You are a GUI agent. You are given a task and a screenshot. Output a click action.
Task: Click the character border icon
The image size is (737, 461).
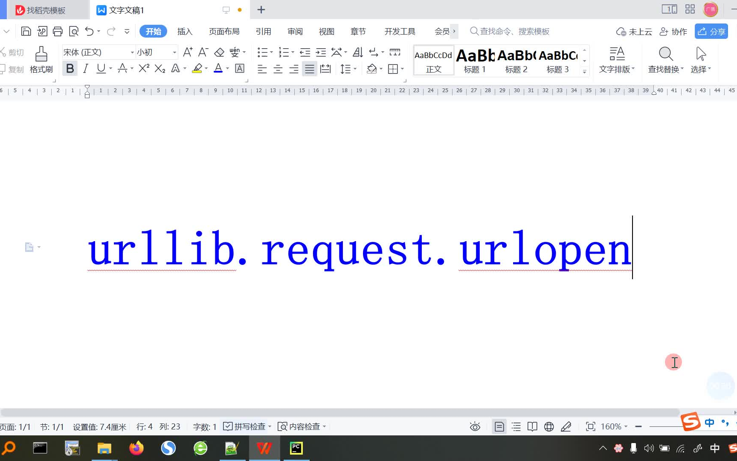[240, 68]
